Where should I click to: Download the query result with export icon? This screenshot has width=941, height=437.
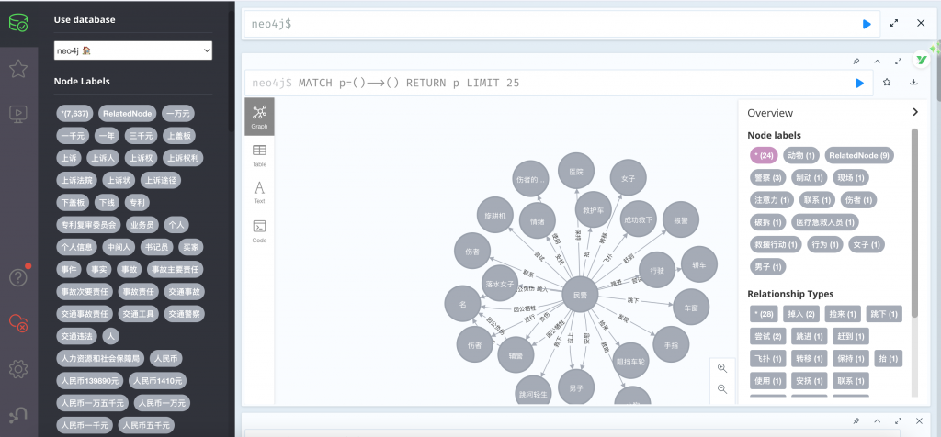click(914, 83)
